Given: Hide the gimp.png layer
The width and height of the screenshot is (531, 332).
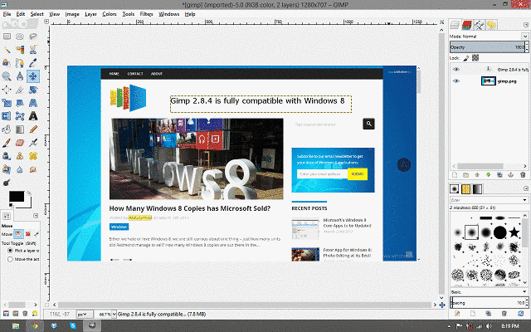Looking at the screenshot, I should pos(456,81).
